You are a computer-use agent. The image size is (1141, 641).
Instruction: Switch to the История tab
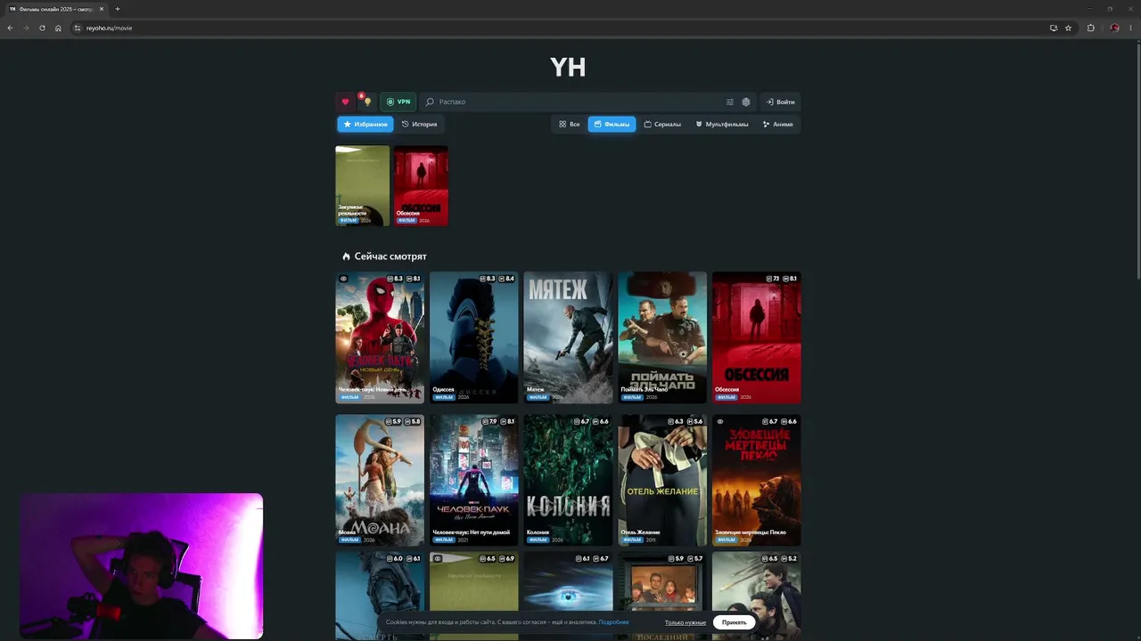[x=419, y=125]
